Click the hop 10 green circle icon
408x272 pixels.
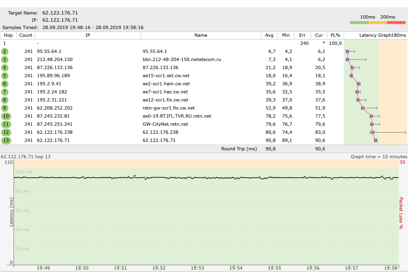(x=6, y=116)
